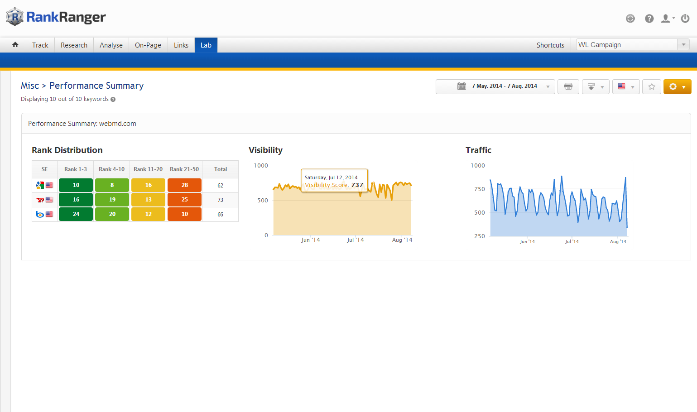This screenshot has width=697, height=412.
Task: Click the power logout icon
Action: 685,19
